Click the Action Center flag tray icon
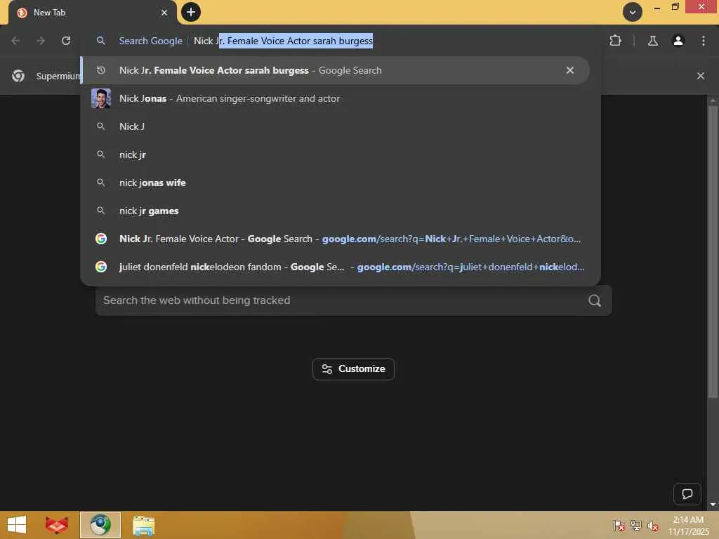The width and height of the screenshot is (719, 539). click(x=619, y=526)
